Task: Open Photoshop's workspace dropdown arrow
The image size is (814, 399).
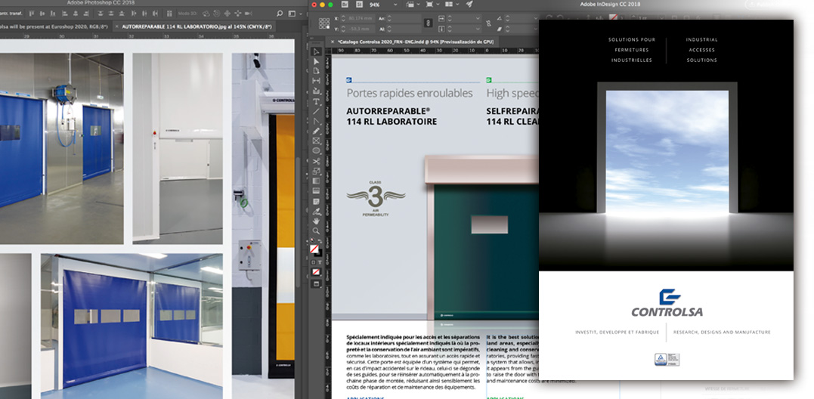Action: [301, 14]
